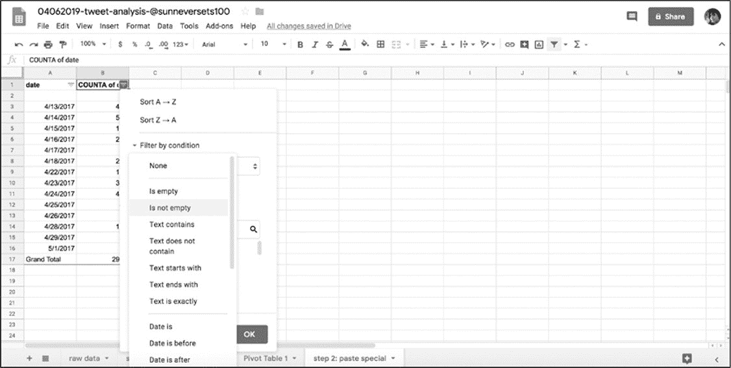Click the print icon
This screenshot has width=731, height=368.
pos(47,44)
